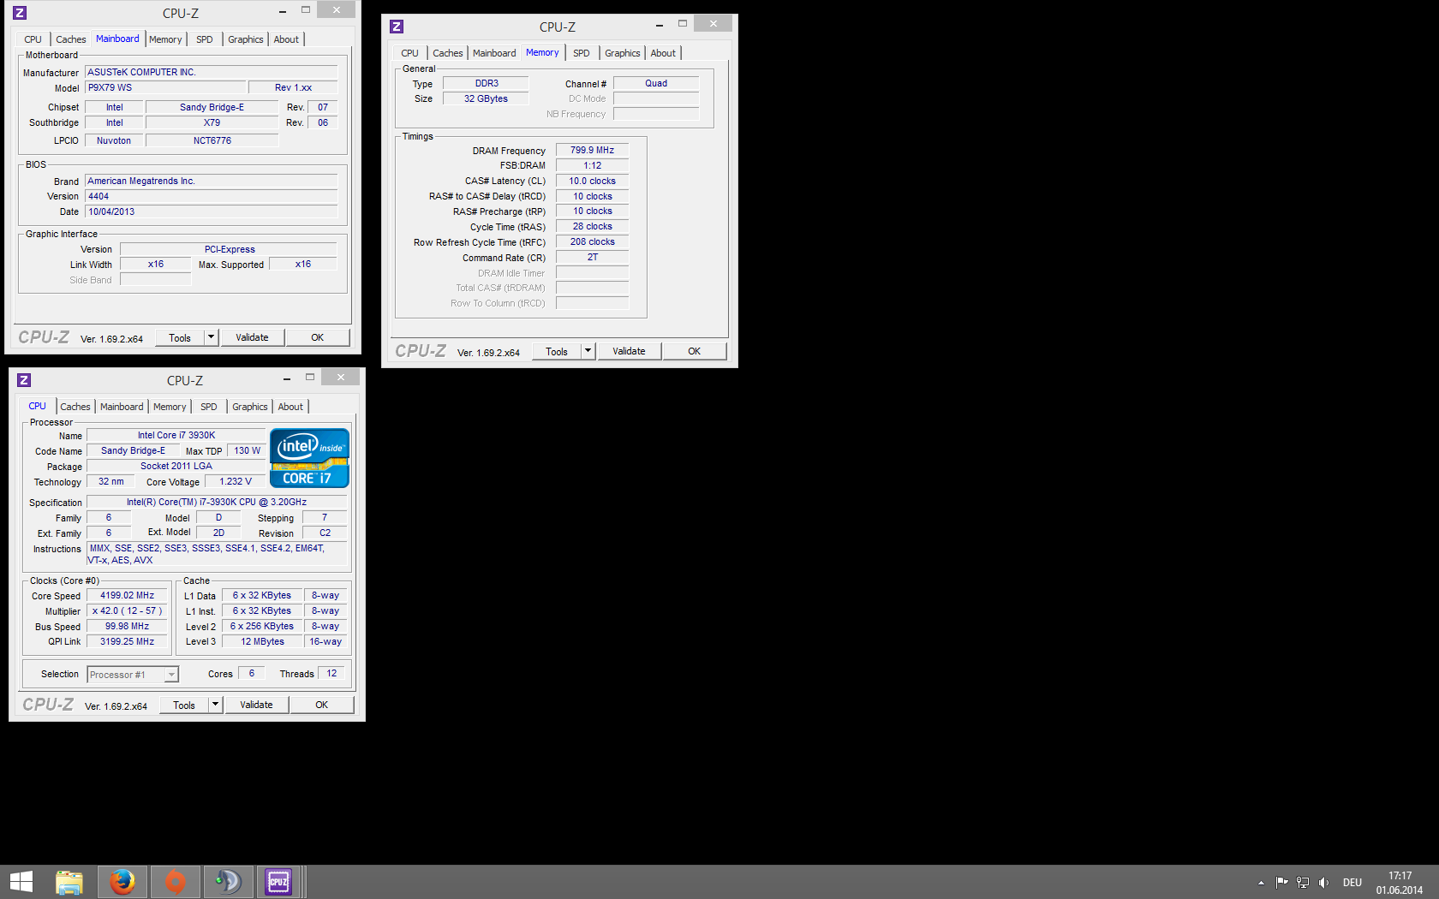This screenshot has width=1439, height=899.
Task: Click the CPU-Z logo icon in CPU window title bar
Action: tap(24, 380)
